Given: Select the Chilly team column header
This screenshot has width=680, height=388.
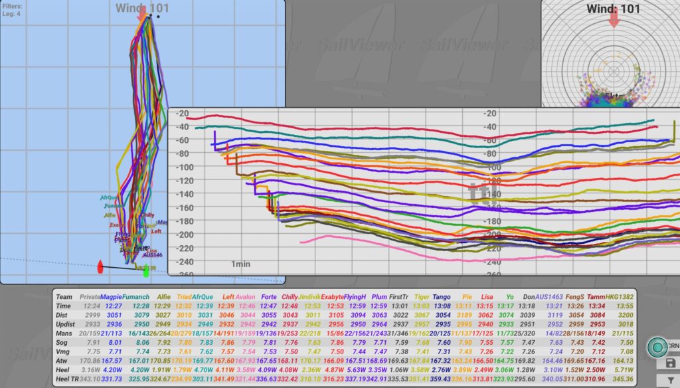Looking at the screenshot, I should coord(290,297).
